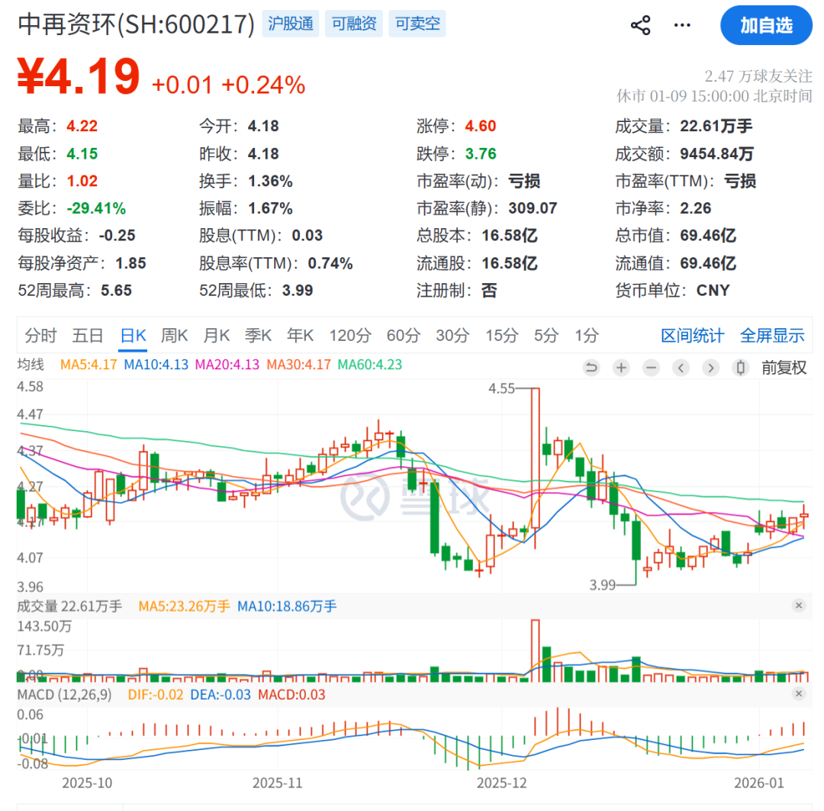Click the reset chart (undo) icon
The width and height of the screenshot is (824, 811).
[591, 368]
